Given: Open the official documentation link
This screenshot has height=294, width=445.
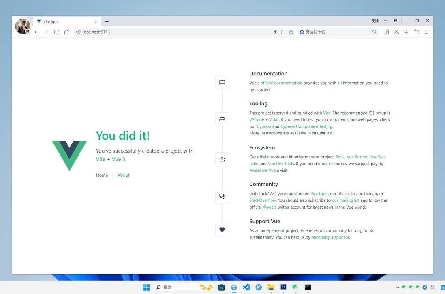Looking at the screenshot, I should coord(281,83).
